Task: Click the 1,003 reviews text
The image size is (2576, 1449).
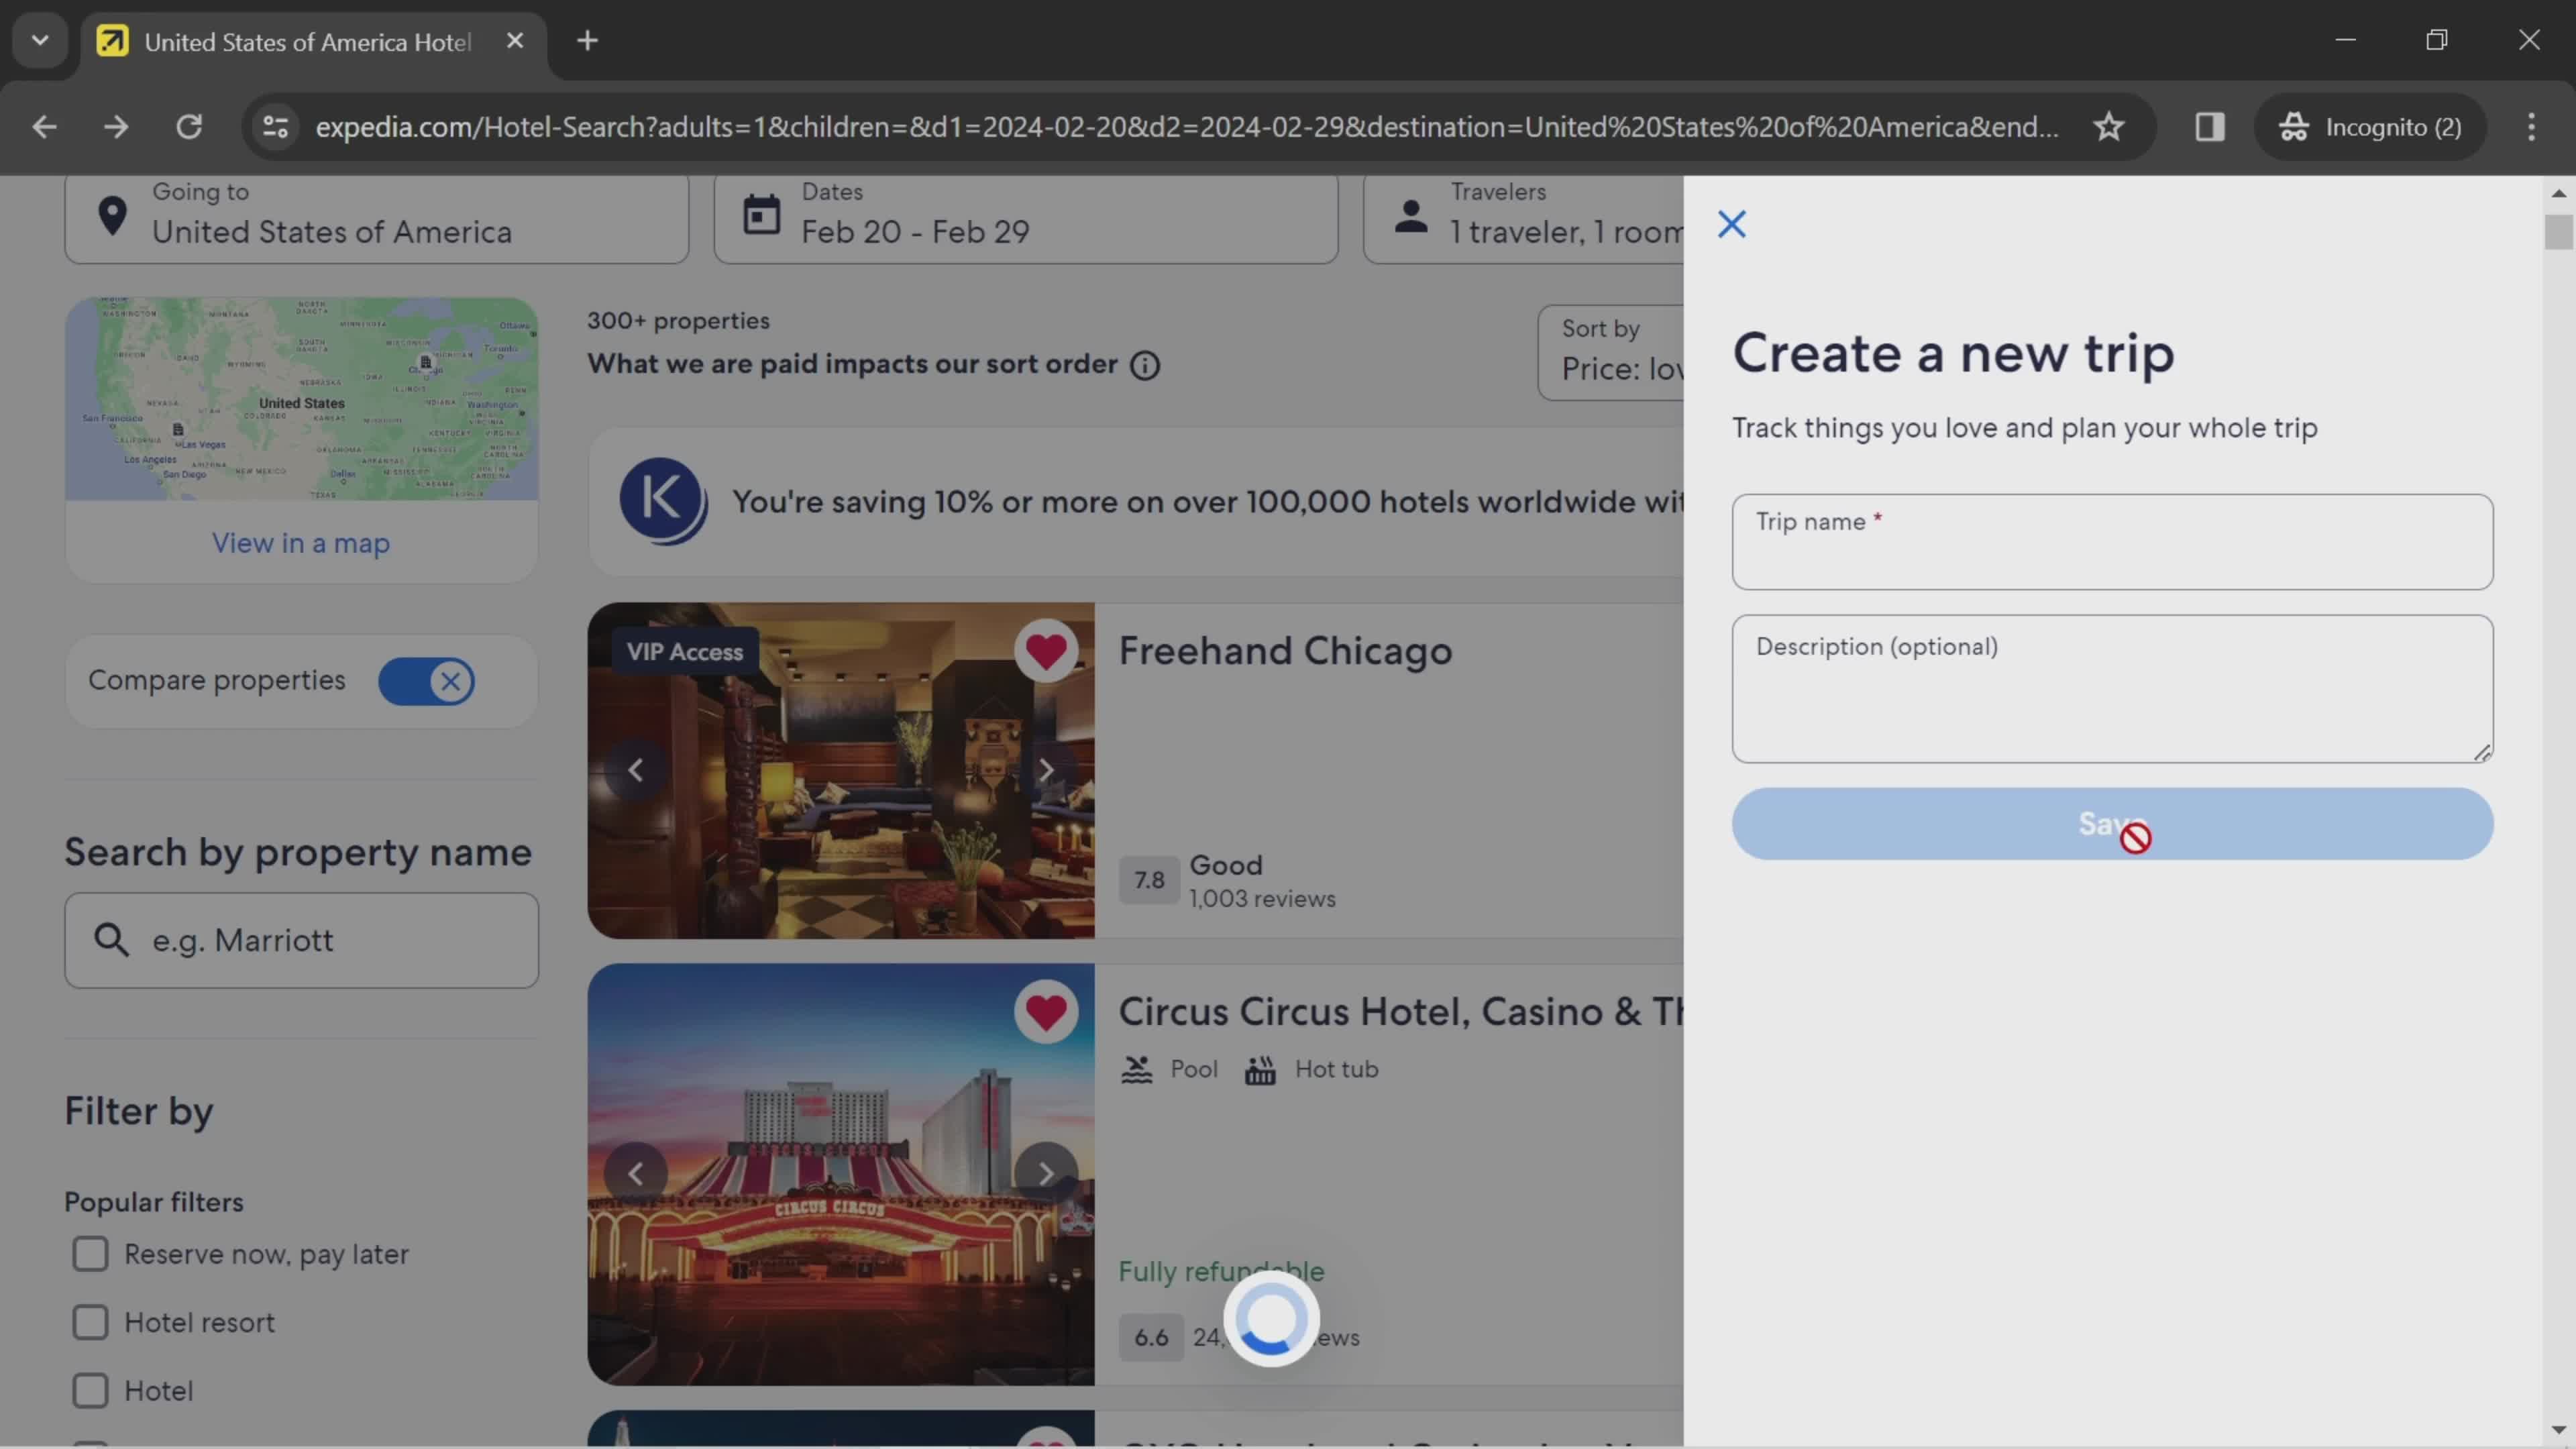Action: (x=1262, y=899)
